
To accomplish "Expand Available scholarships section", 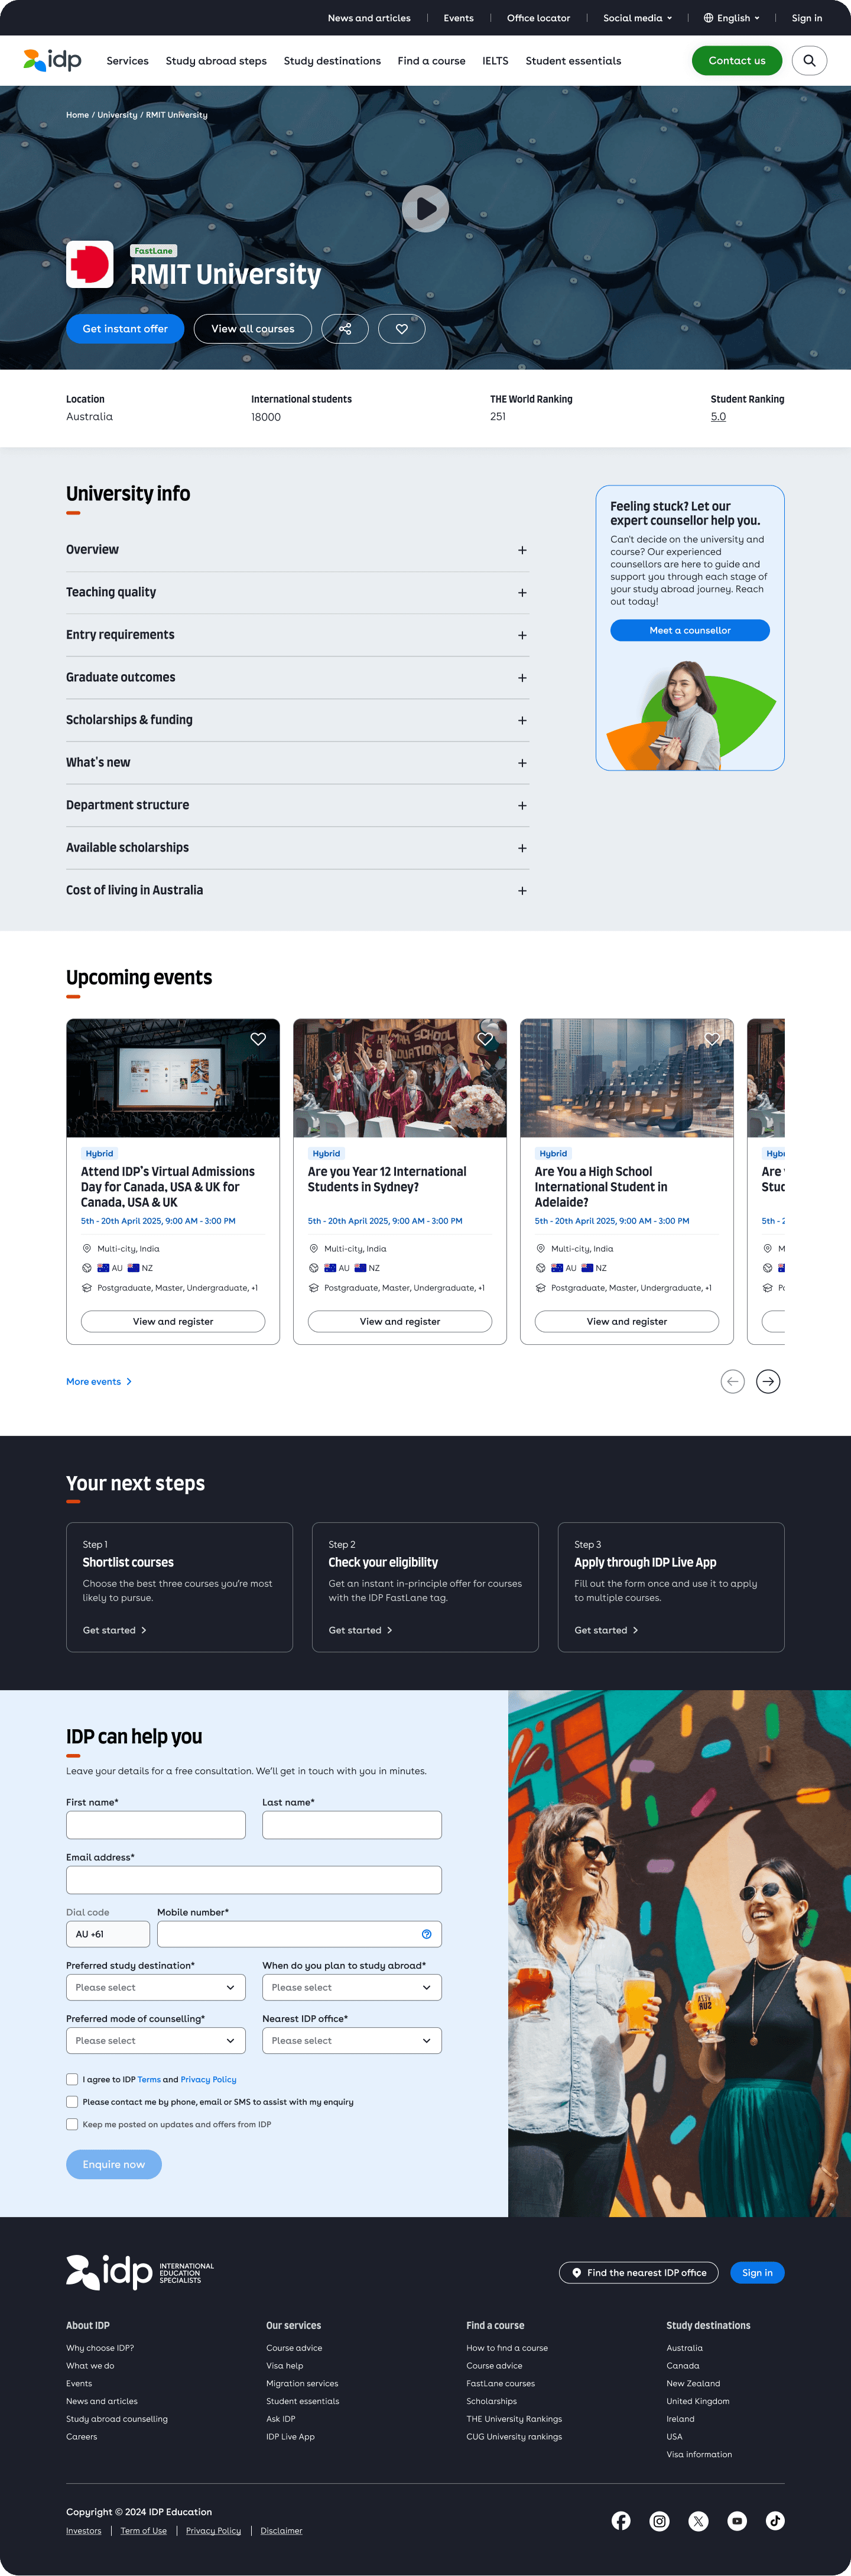I will pyautogui.click(x=298, y=847).
